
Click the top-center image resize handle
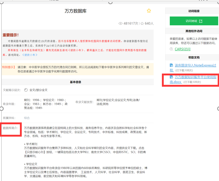(x=110, y=2)
